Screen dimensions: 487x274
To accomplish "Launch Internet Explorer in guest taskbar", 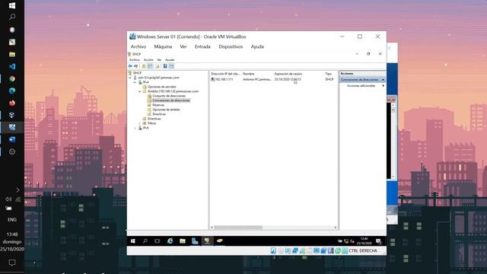I will (170, 241).
